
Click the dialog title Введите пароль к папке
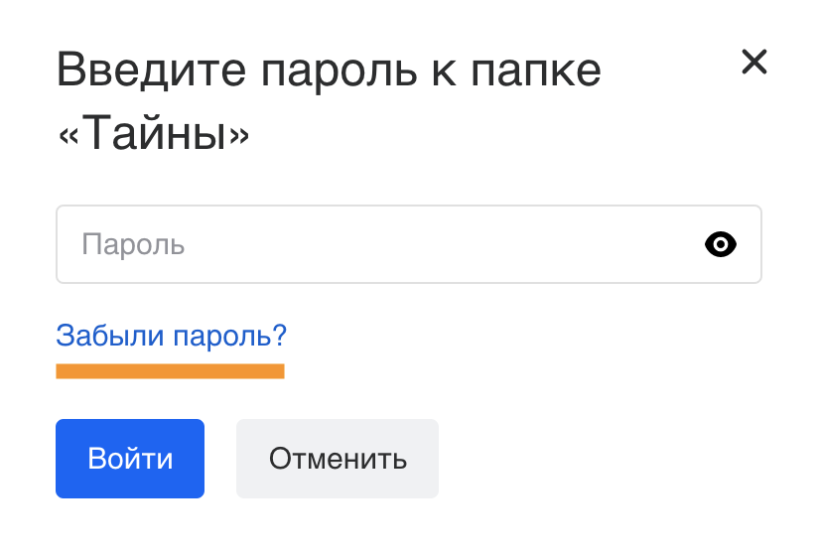(329, 69)
